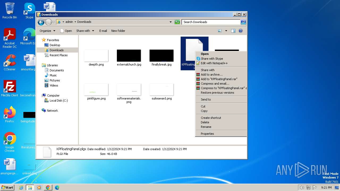The image size is (340, 191).
Task: Open amongange Word document on desktop
Action: [10, 167]
